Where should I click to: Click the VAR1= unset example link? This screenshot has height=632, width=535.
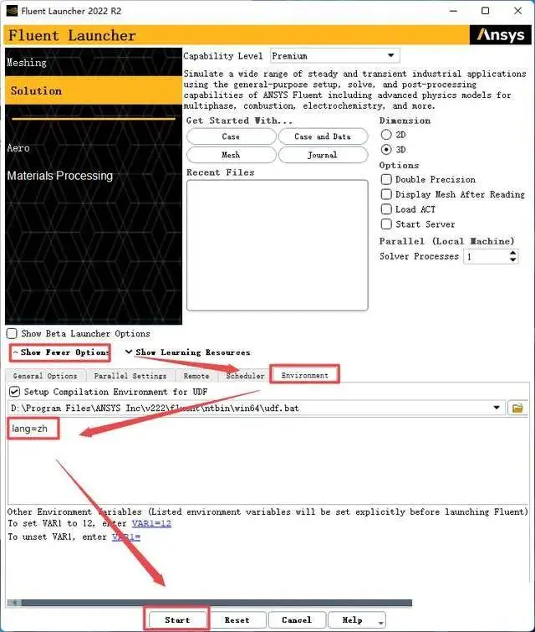(x=126, y=537)
